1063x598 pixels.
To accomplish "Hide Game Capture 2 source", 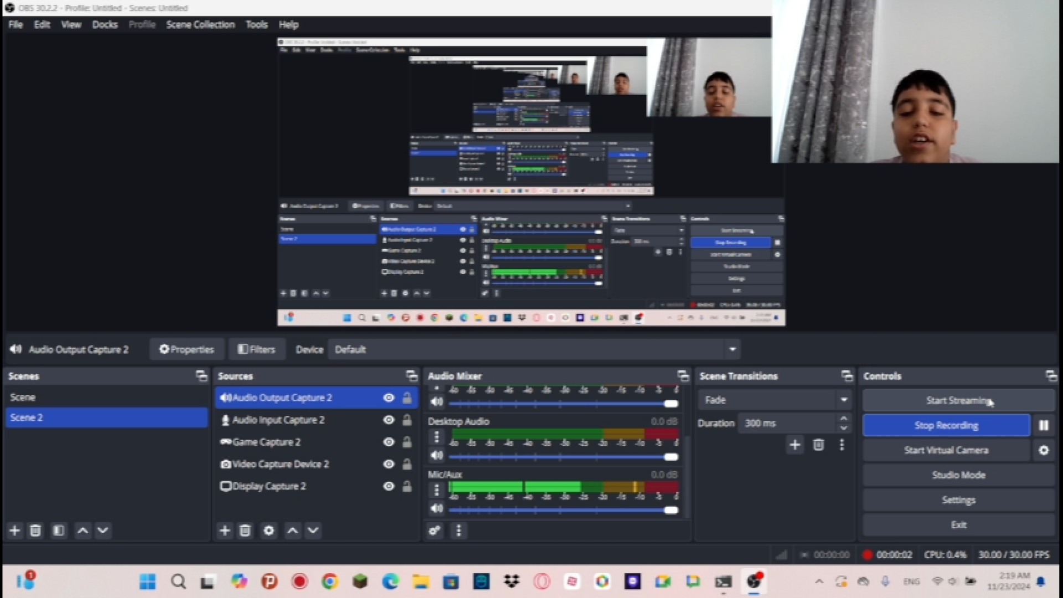I will pos(389,442).
